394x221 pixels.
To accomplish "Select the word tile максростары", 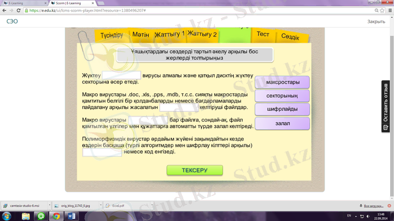I will tap(282, 82).
